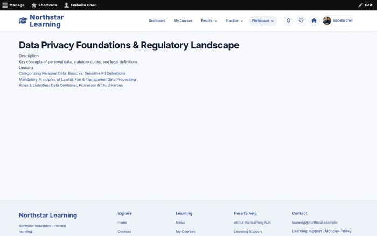
Task: Open Isabella Chen profile name in header
Action: (x=343, y=20)
